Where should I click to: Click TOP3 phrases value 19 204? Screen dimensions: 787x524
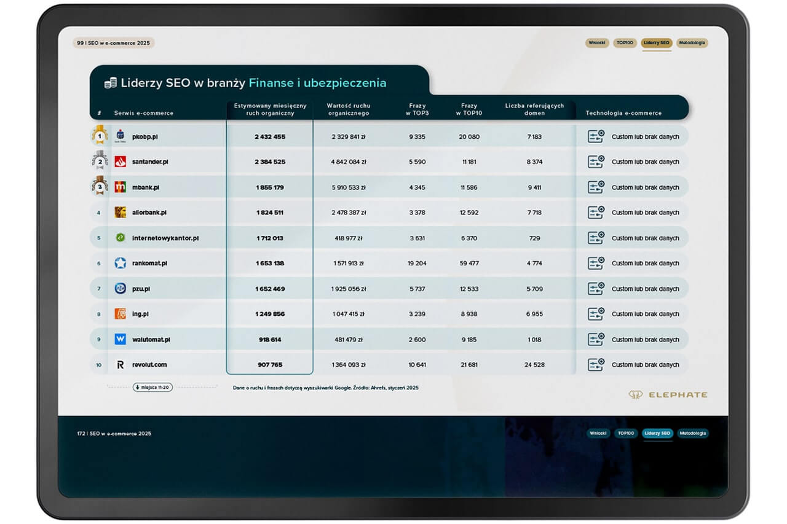pos(417,264)
